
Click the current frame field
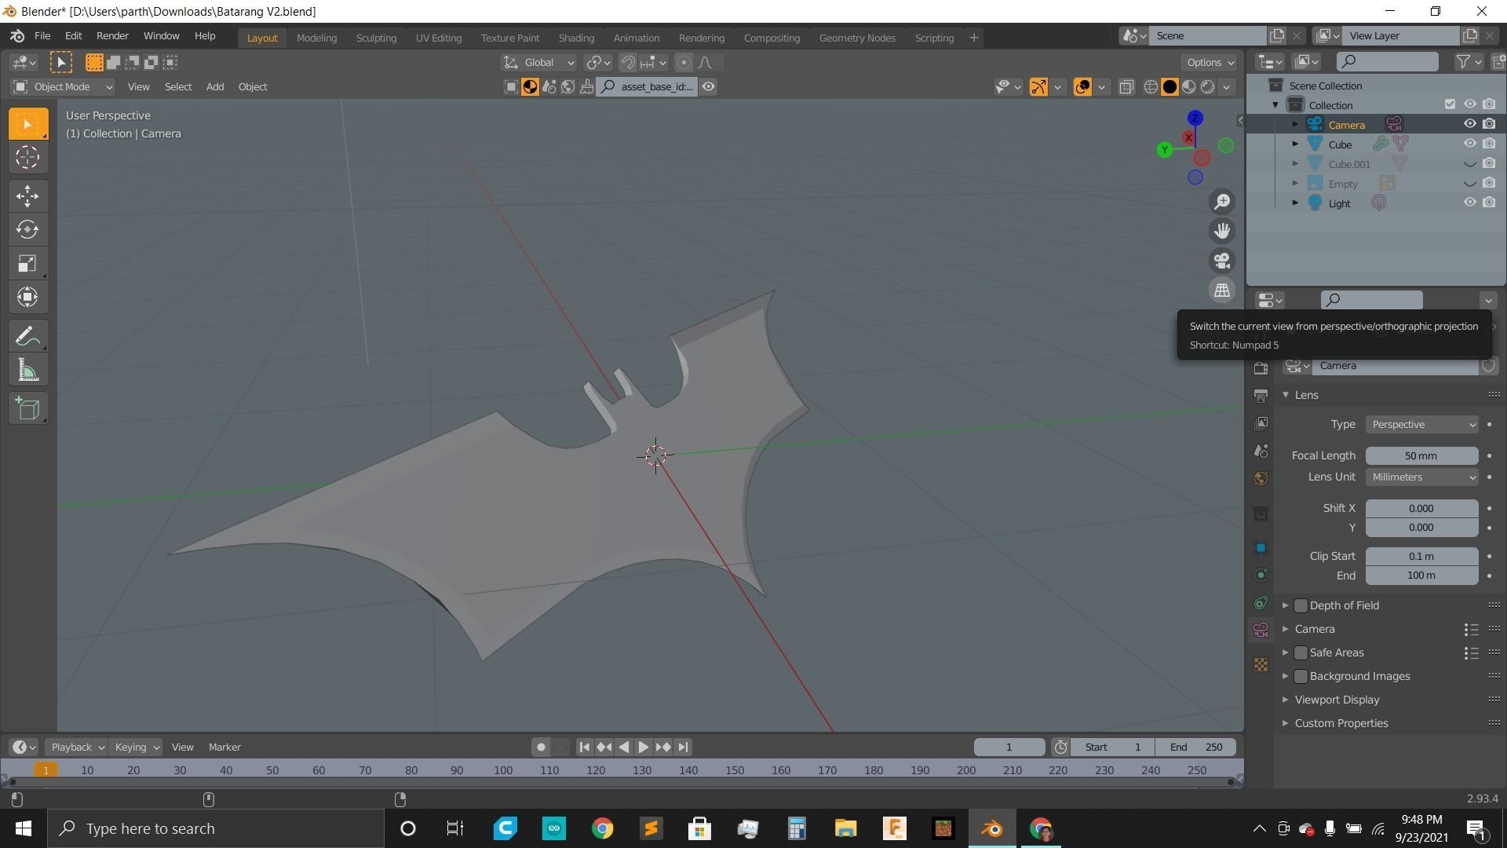1009,747
